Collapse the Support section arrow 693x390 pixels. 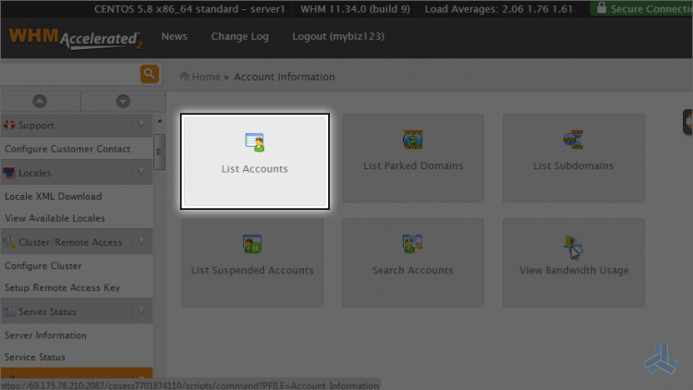coord(141,125)
